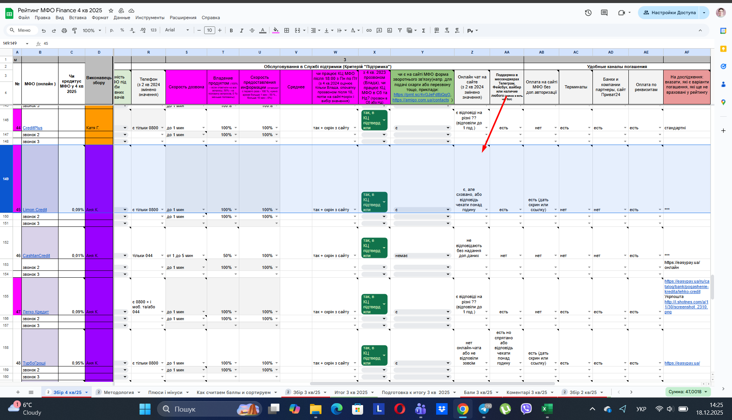Open the Limon Credit link
This screenshot has height=420, width=732.
35,210
